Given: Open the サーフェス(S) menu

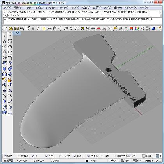Looking at the screenshot, I should [x=51, y=8].
